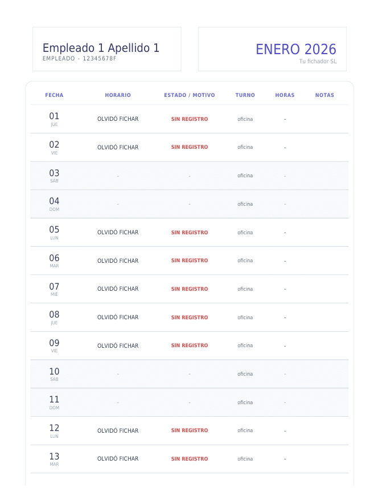Click the oficina shift for day 06

pos(245,261)
